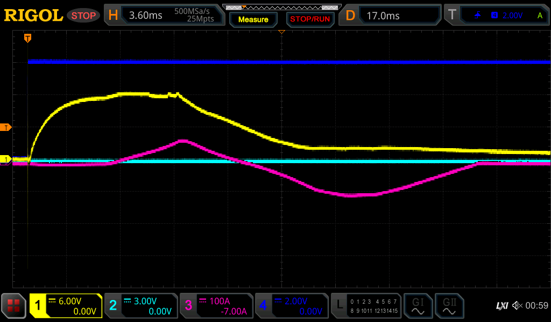The height and width of the screenshot is (322, 551).
Task: Toggle channel 1 with 6.00V scale
Action: pos(66,306)
